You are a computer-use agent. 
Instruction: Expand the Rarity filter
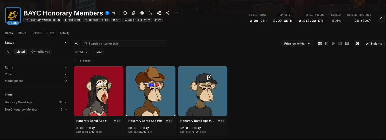click(x=36, y=68)
